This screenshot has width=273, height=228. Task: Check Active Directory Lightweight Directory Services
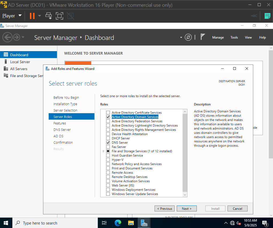click(108, 126)
